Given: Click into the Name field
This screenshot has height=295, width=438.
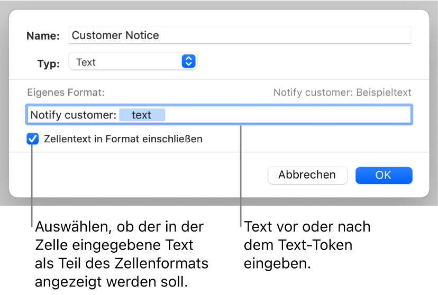Looking at the screenshot, I should pos(239,35).
